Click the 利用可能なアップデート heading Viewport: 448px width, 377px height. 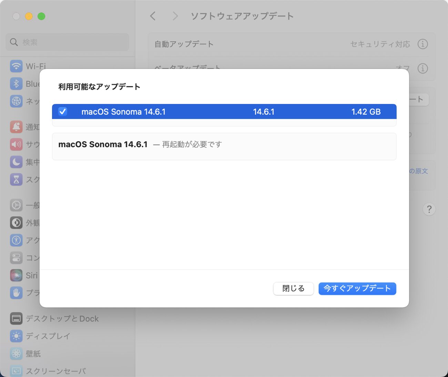99,87
